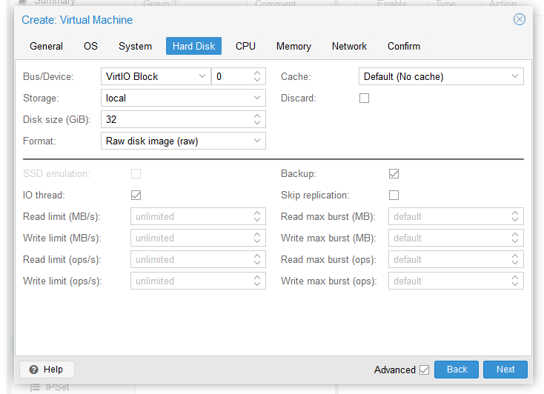544x394 pixels.
Task: Click the Read limit (ops/s) spinner arrows
Action: [256, 260]
